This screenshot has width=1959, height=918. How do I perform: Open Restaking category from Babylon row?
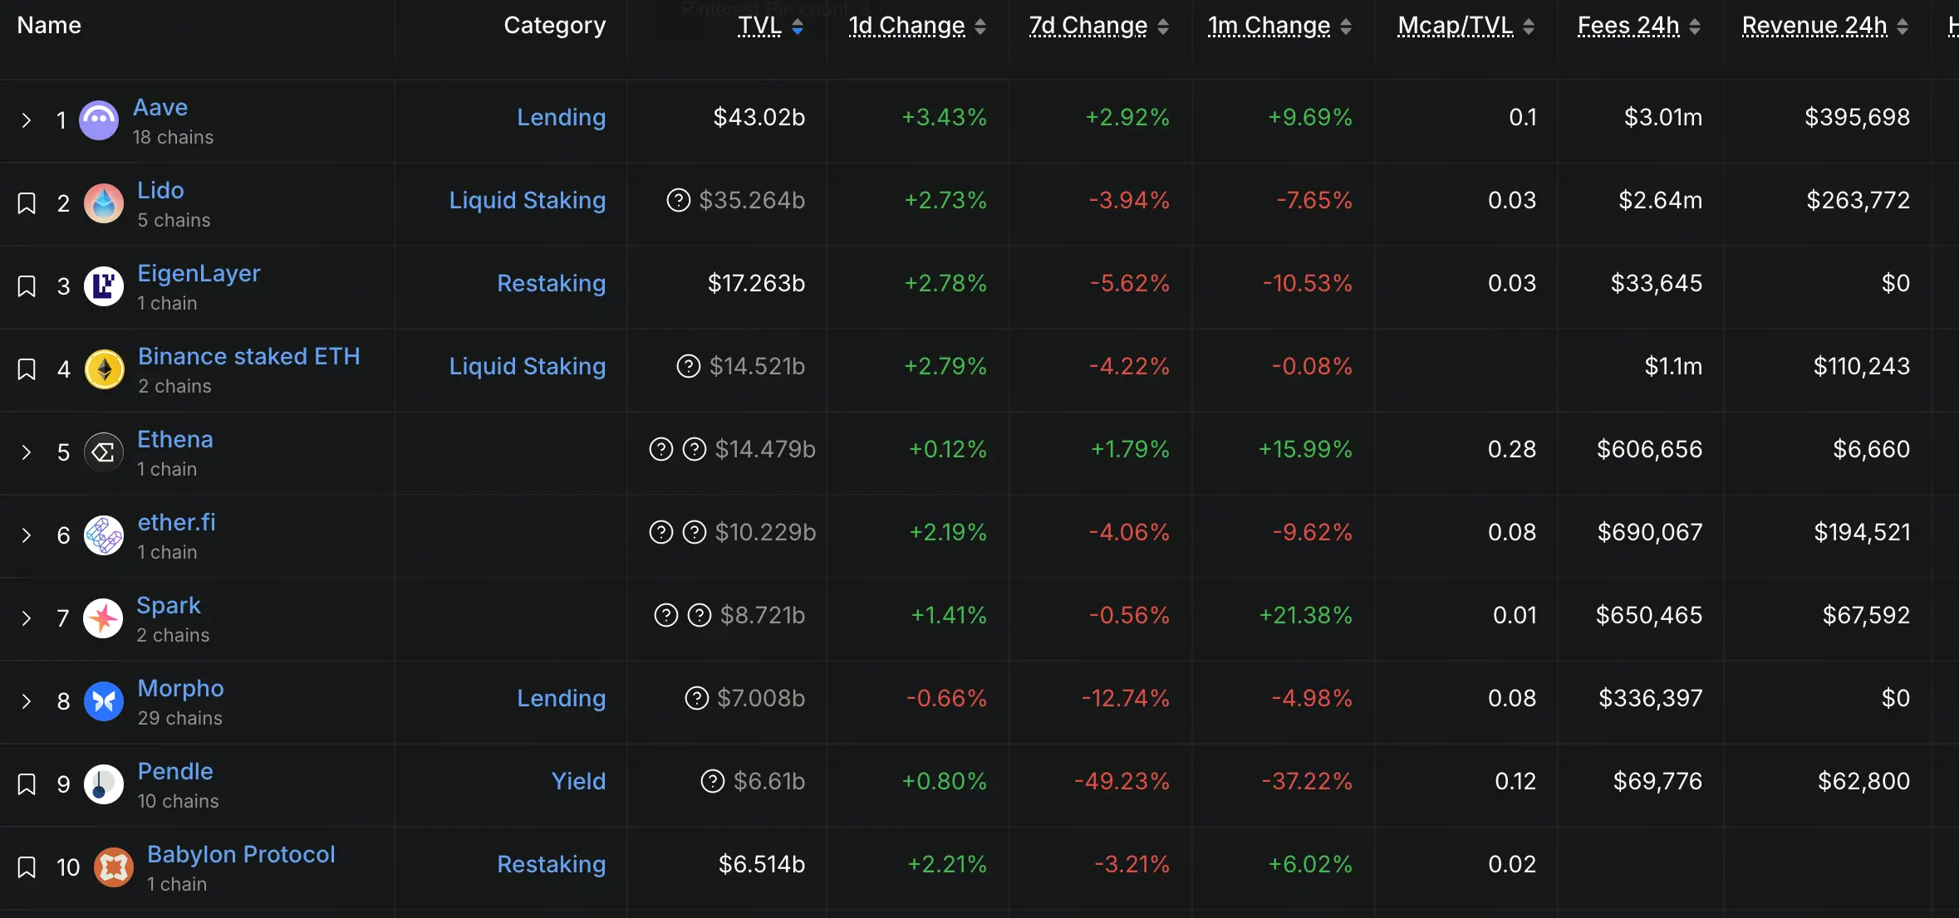(552, 865)
